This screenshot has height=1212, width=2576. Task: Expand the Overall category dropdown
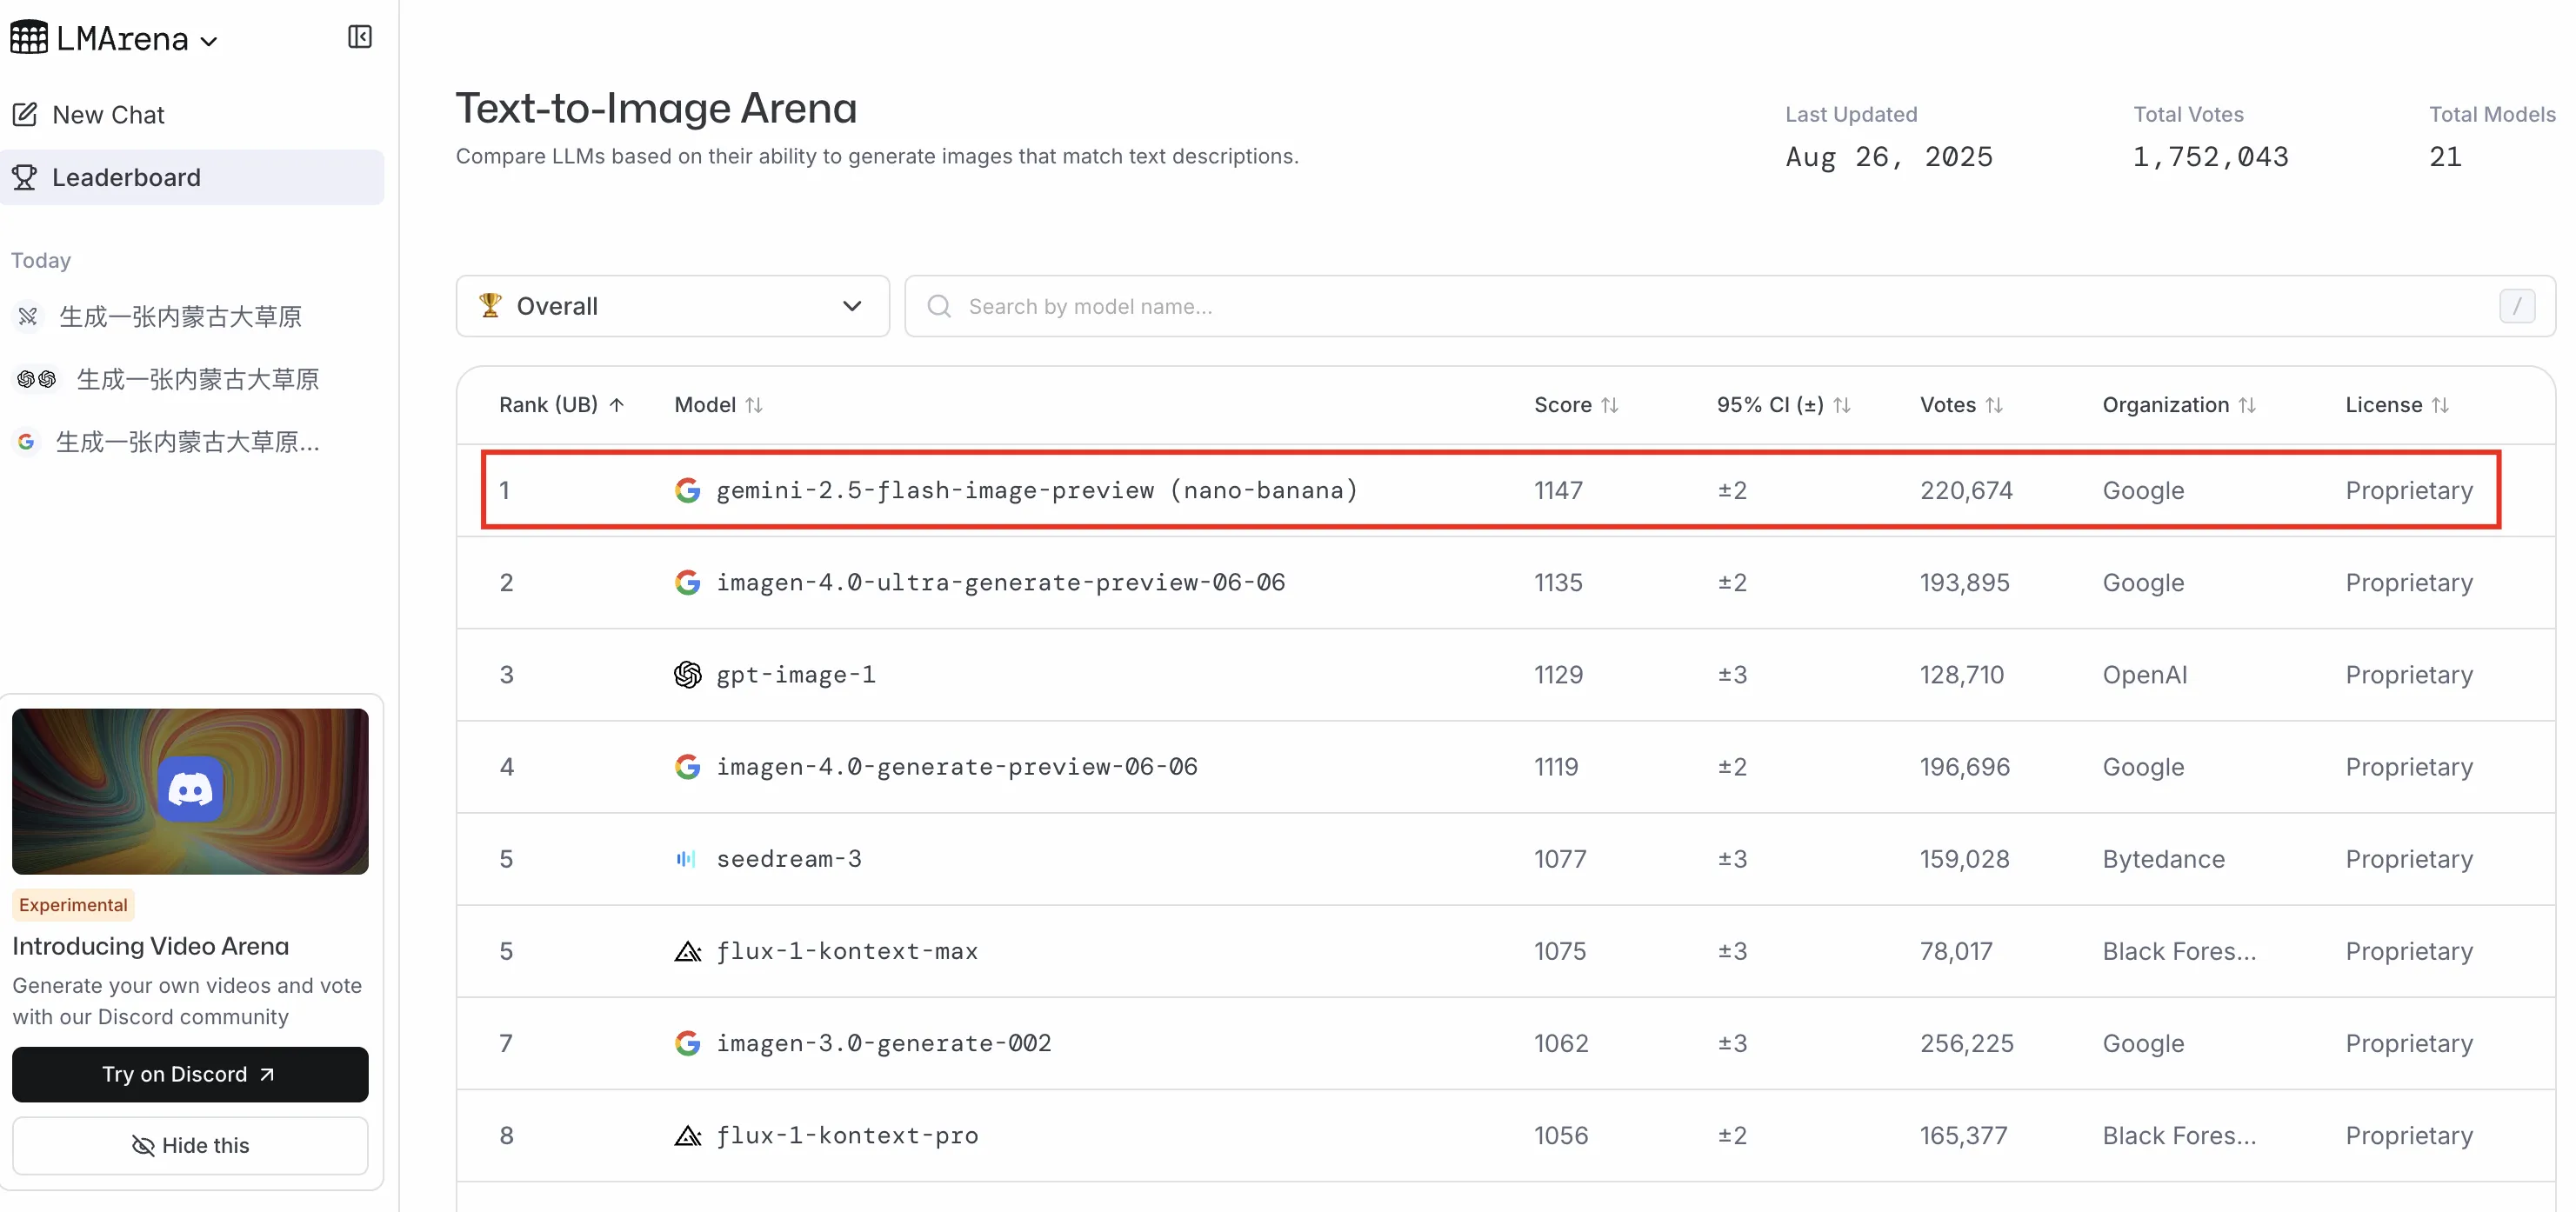point(672,306)
